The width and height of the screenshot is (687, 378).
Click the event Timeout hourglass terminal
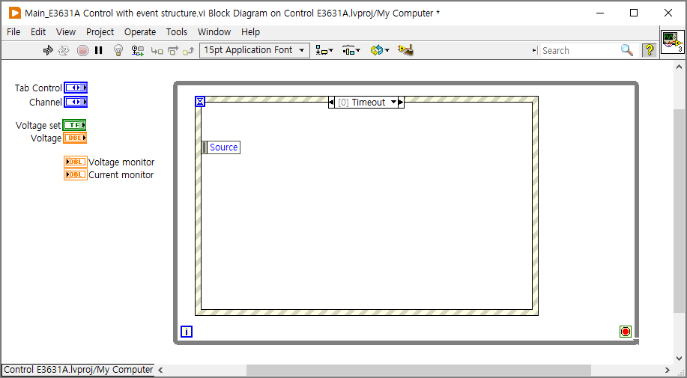pos(200,102)
